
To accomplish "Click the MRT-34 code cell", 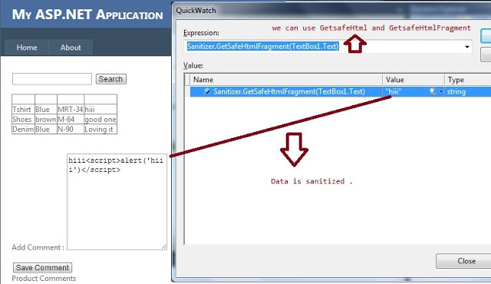I will (71, 109).
